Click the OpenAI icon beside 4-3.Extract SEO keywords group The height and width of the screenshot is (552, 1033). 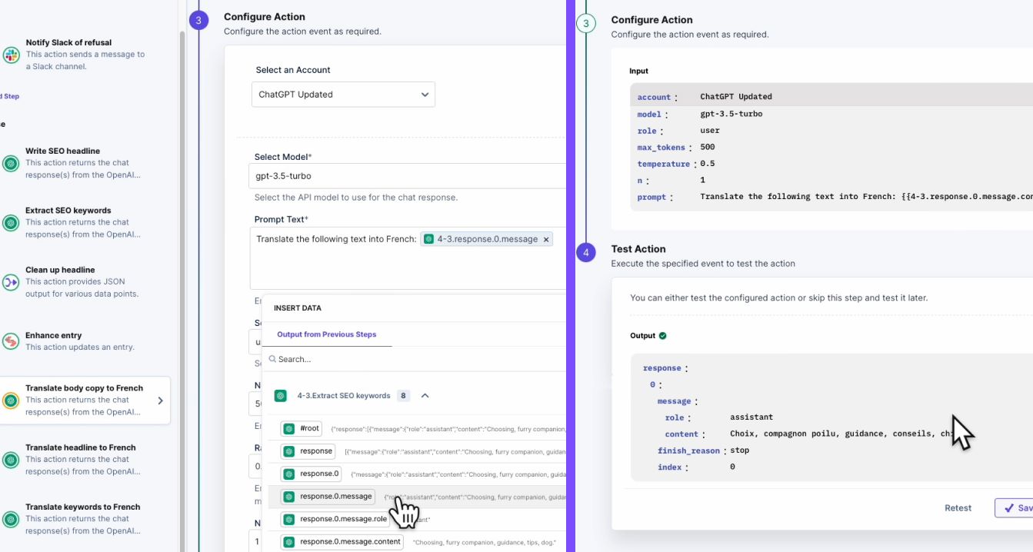(281, 396)
